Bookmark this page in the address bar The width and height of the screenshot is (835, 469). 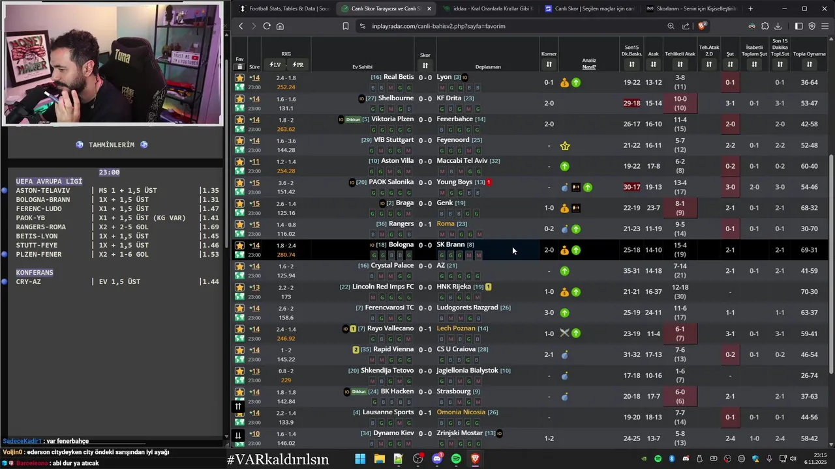click(346, 26)
